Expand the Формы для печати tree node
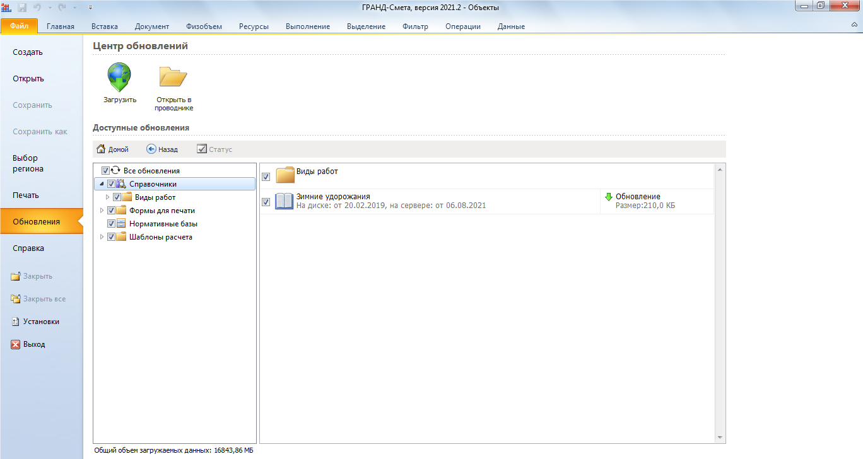The image size is (863, 459). [102, 211]
